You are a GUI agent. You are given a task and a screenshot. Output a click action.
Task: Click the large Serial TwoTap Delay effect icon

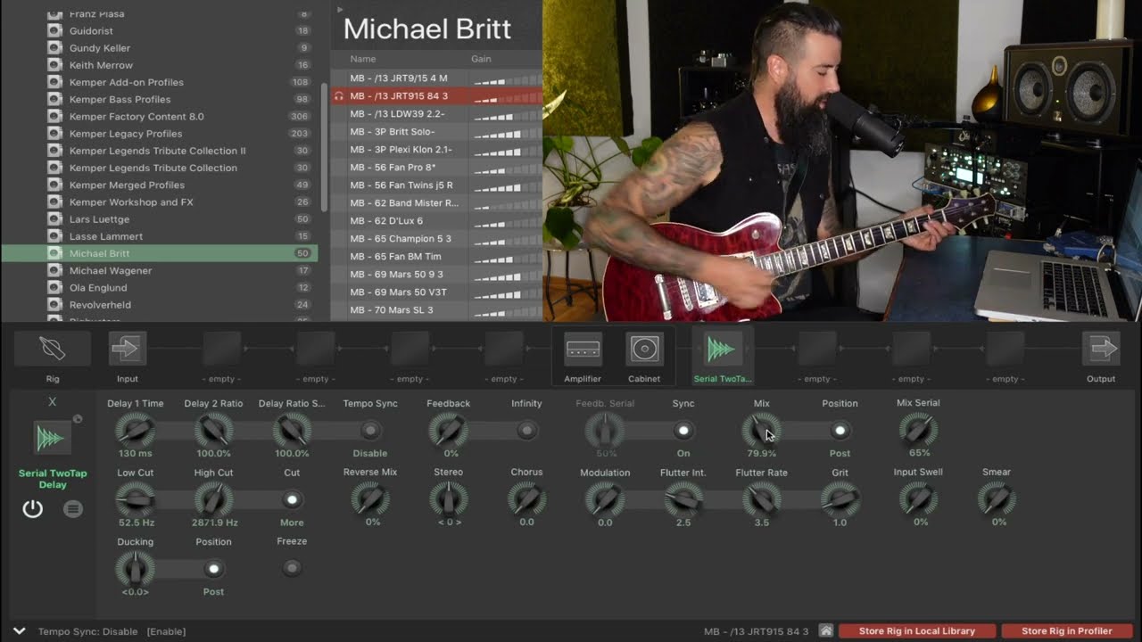click(51, 438)
